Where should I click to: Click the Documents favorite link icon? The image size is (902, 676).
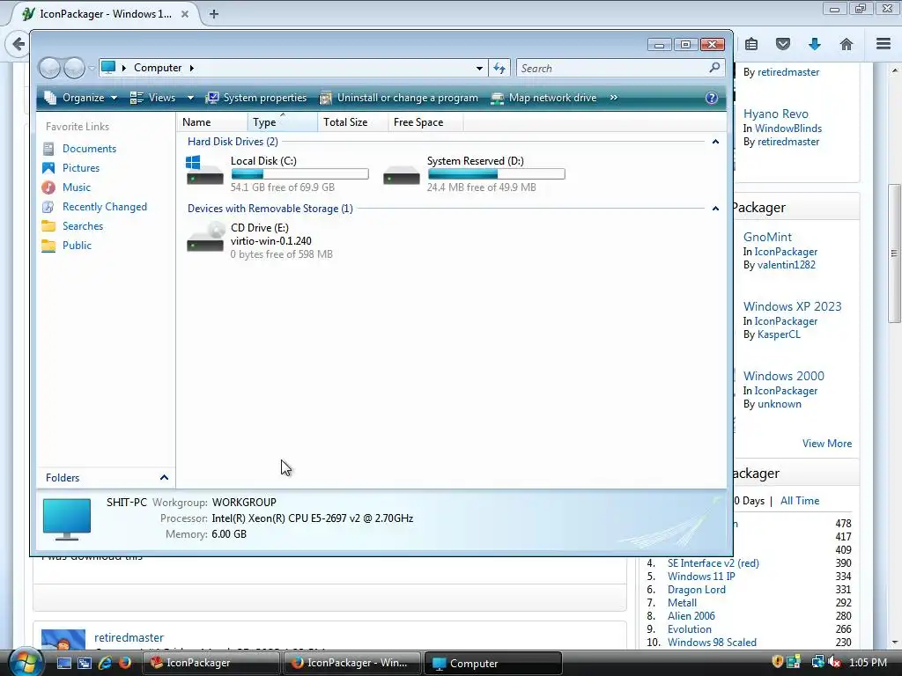pyautogui.click(x=48, y=149)
